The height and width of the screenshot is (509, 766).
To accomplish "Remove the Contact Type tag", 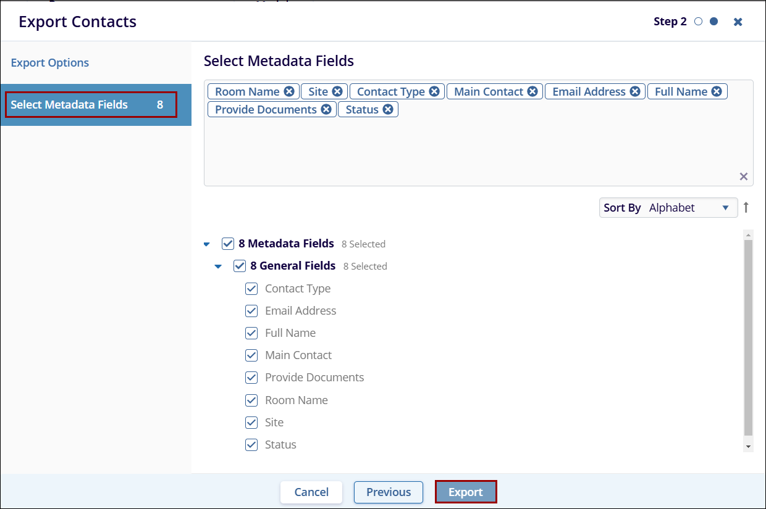I will tap(434, 91).
